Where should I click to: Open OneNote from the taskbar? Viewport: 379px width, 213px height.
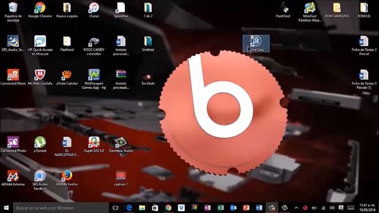207,208
